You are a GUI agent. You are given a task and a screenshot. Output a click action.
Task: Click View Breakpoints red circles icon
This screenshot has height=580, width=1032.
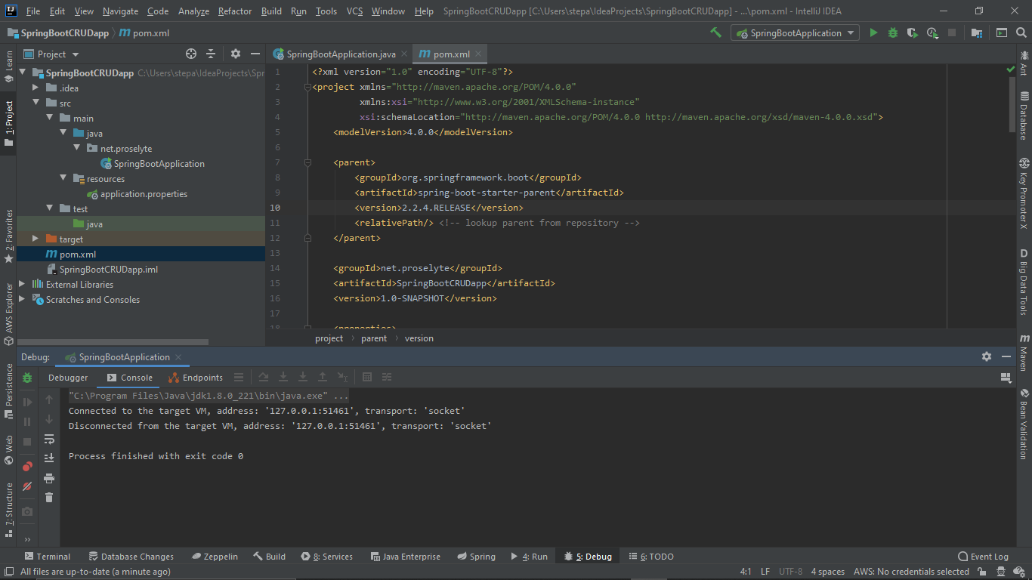pos(28,467)
